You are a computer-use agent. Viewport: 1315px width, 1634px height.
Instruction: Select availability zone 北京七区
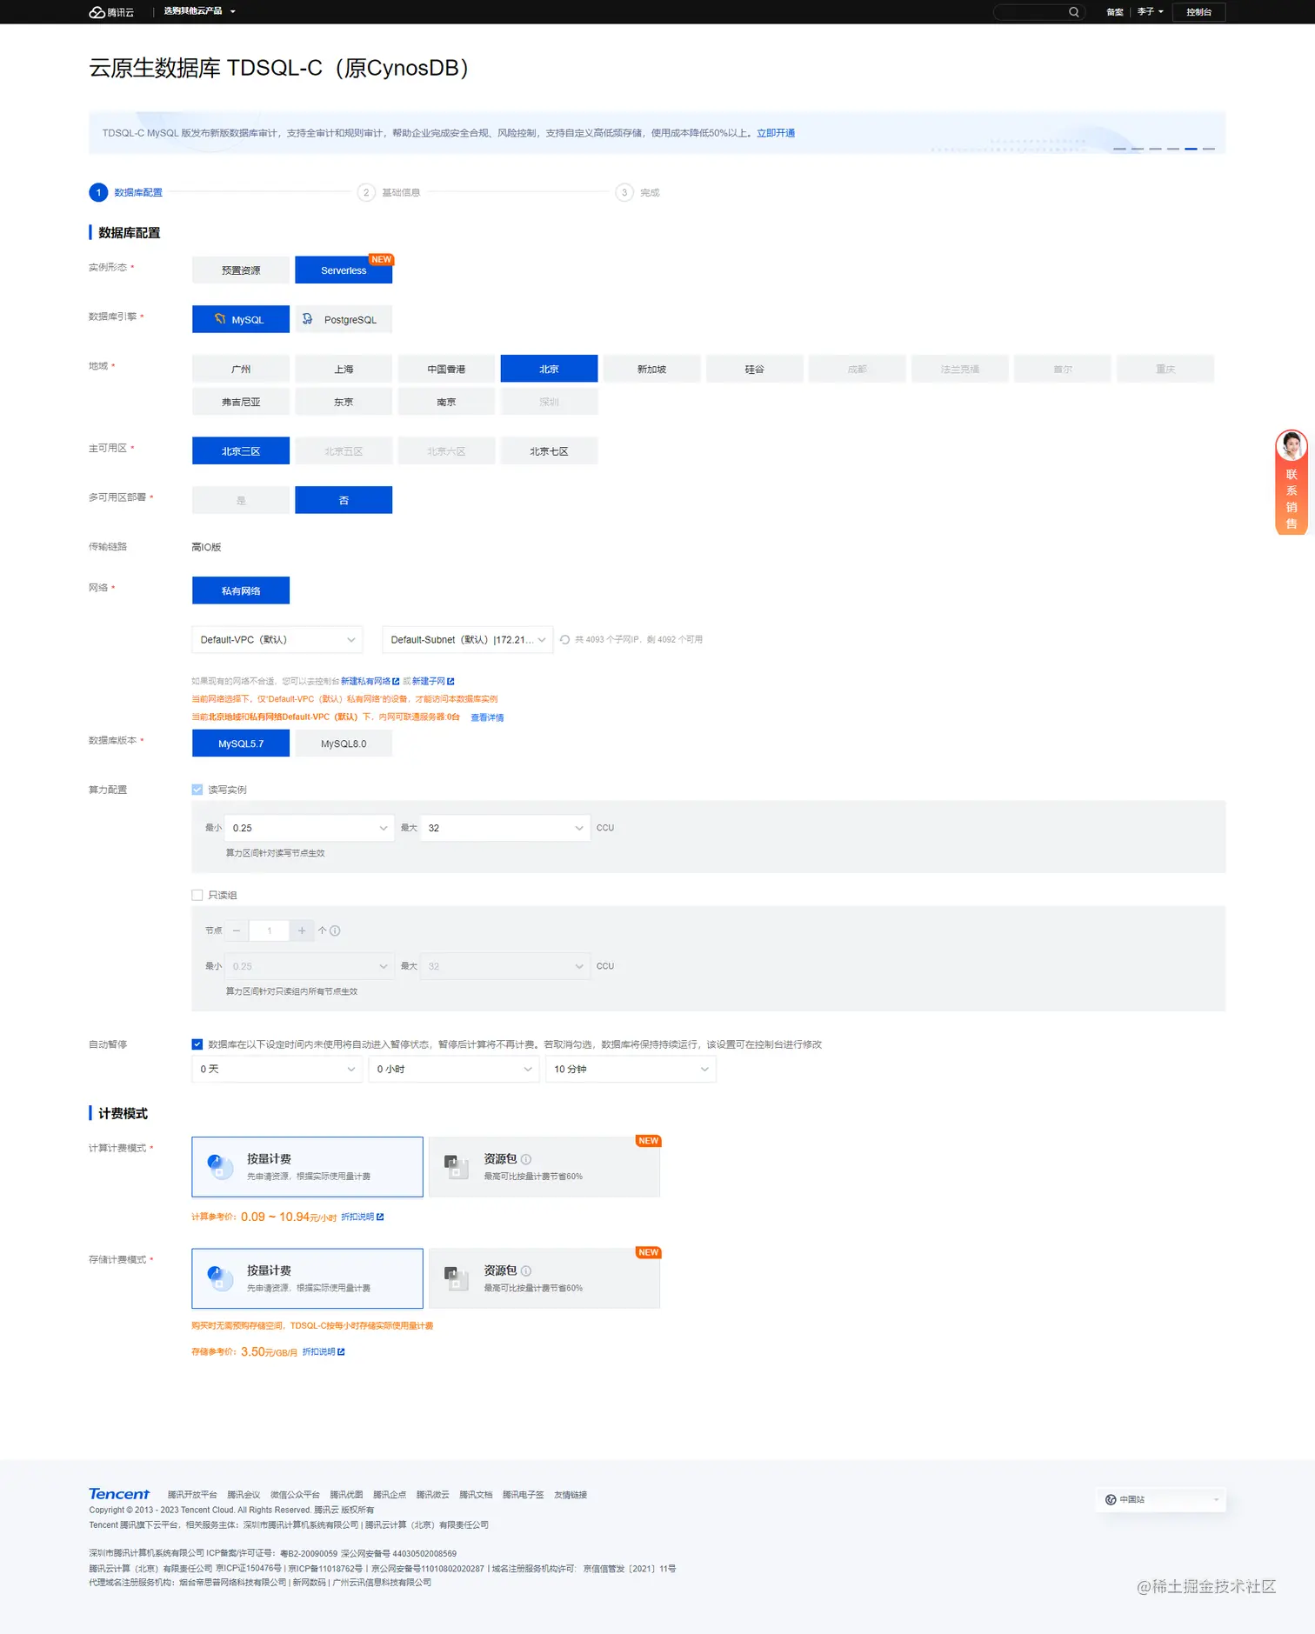click(549, 450)
